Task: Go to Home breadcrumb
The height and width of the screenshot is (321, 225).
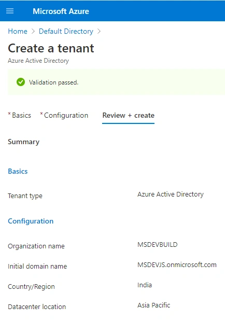Action: pos(18,31)
